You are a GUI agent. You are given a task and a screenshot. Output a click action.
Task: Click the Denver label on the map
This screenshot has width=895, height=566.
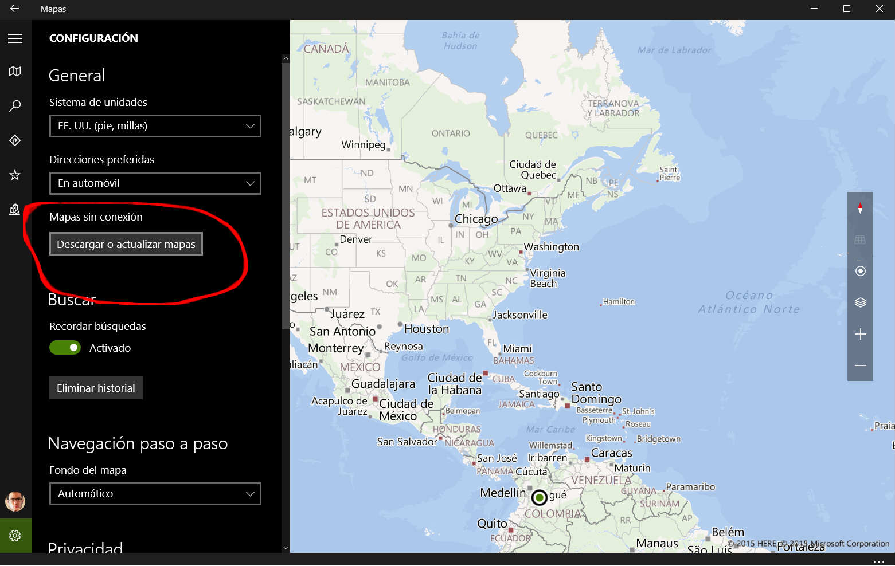(355, 239)
